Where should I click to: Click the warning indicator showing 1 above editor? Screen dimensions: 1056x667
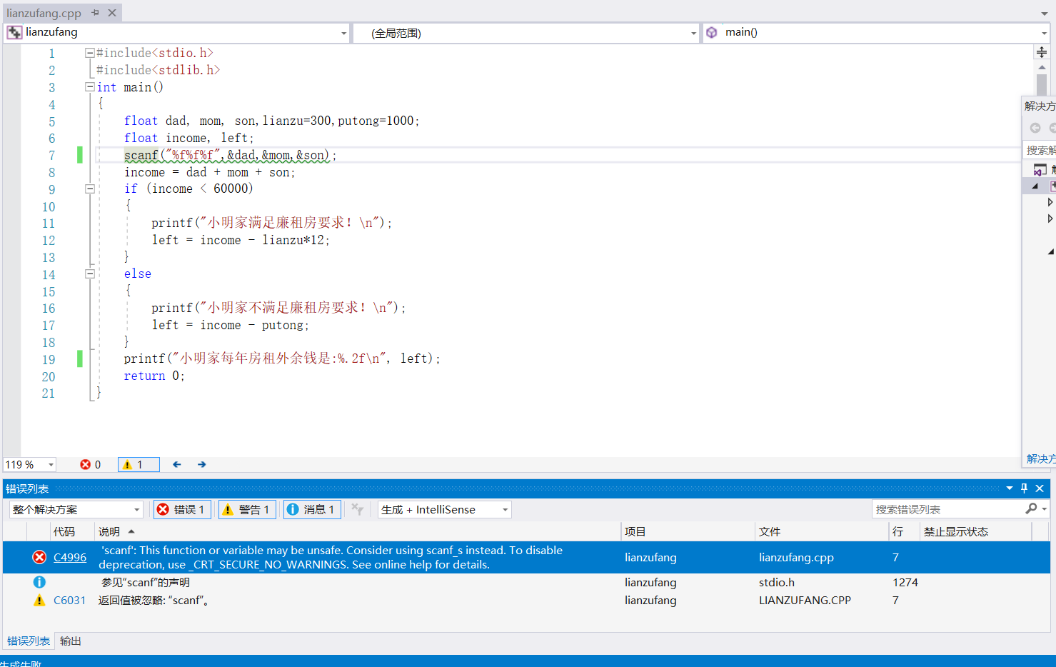click(x=137, y=464)
